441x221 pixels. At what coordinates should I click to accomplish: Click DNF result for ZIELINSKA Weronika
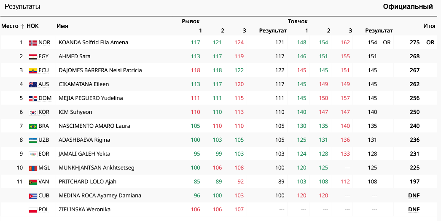click(x=414, y=210)
